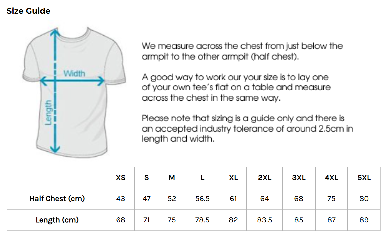Click the 3XL size header
386x236 pixels.
coord(299,178)
